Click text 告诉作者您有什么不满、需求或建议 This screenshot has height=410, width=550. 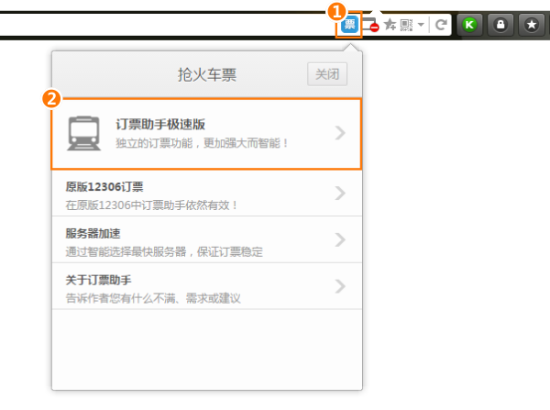coord(153,298)
